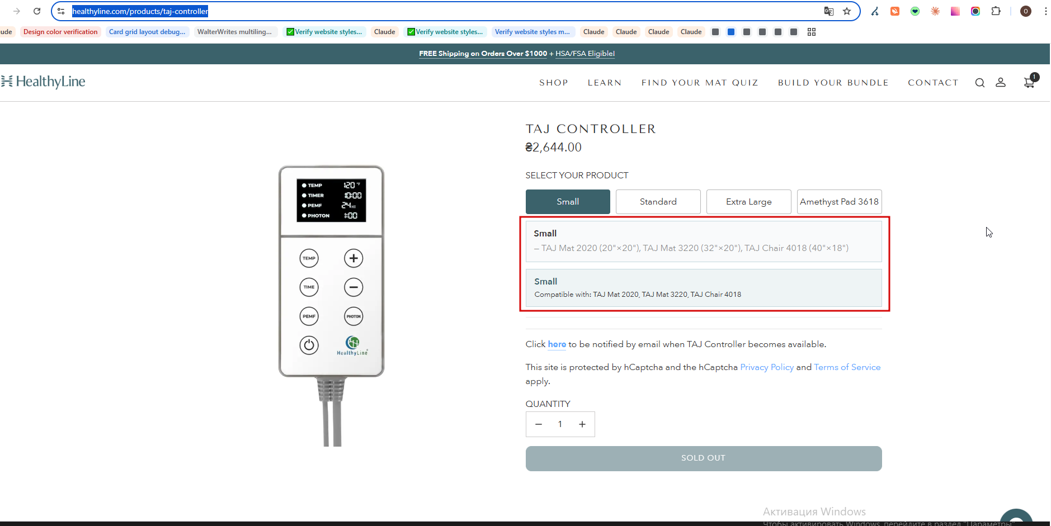Click the ₴2,644.00 price
Viewport: 1051px width, 526px height.
click(x=554, y=148)
